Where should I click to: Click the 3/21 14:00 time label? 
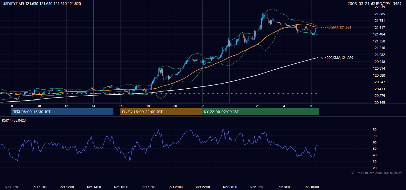pos(93,187)
